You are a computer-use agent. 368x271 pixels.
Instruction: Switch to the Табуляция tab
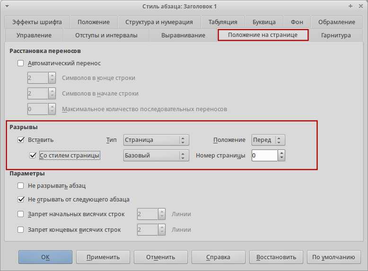[223, 22]
